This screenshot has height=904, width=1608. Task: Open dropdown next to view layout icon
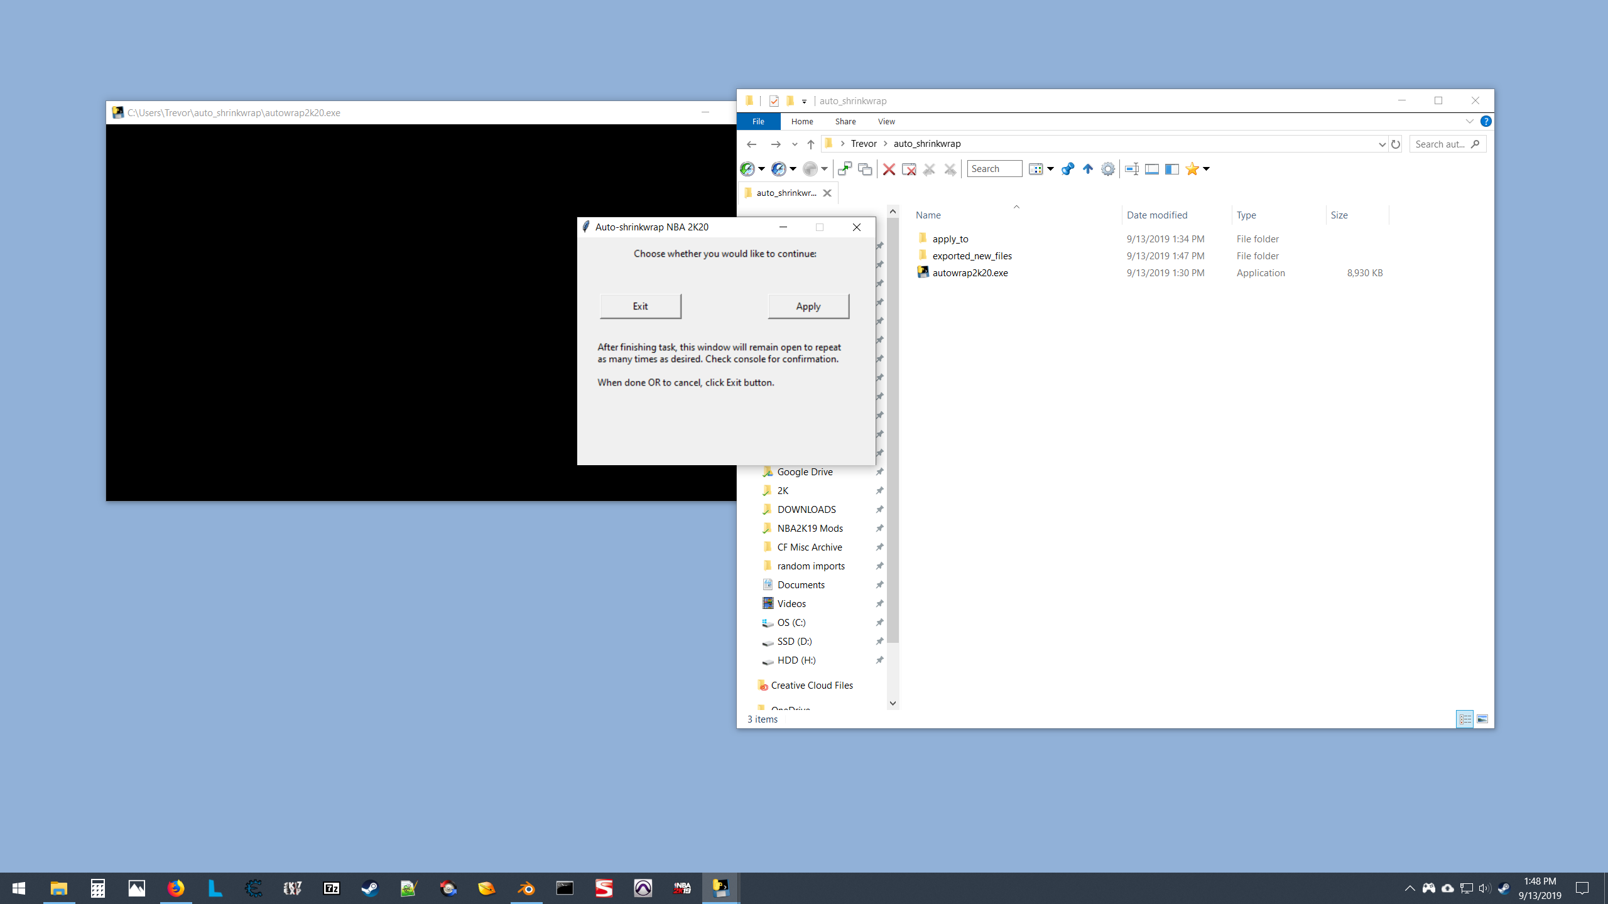tap(1050, 169)
